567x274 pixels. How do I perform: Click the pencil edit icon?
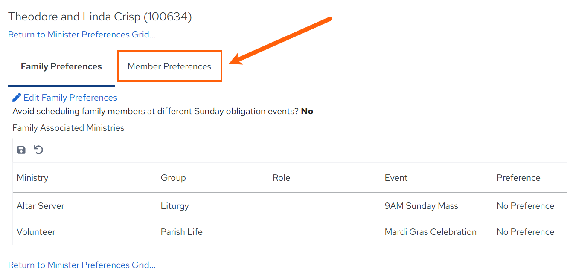click(17, 98)
